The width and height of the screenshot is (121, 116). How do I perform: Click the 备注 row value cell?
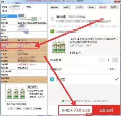32,33
